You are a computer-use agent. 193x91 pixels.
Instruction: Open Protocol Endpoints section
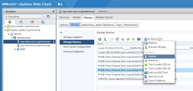pos(77,52)
